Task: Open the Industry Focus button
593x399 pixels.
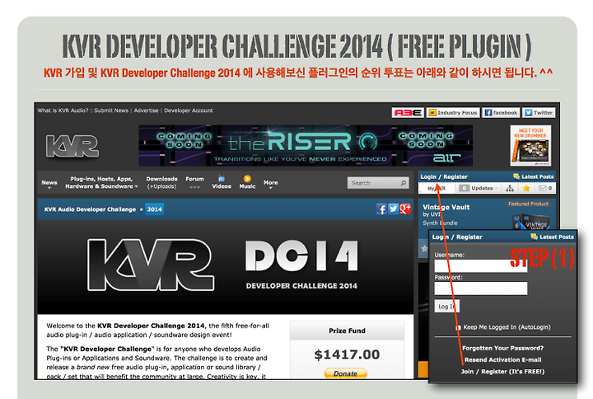Action: click(x=453, y=113)
